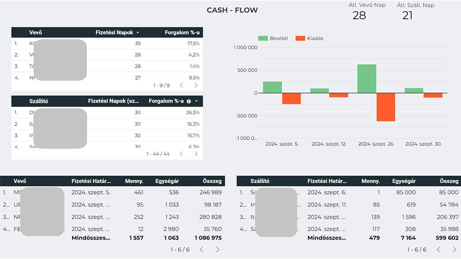Viewport: 461px width, 259px height.
Task: Go to previous page of top Vevő table
Action: pos(181,86)
